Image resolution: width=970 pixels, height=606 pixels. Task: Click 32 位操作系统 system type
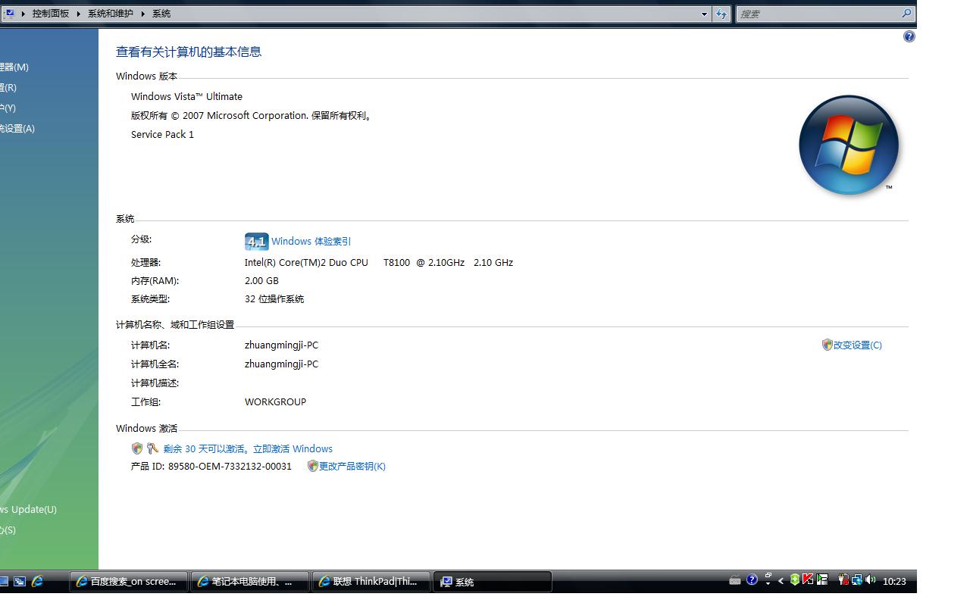coord(274,298)
